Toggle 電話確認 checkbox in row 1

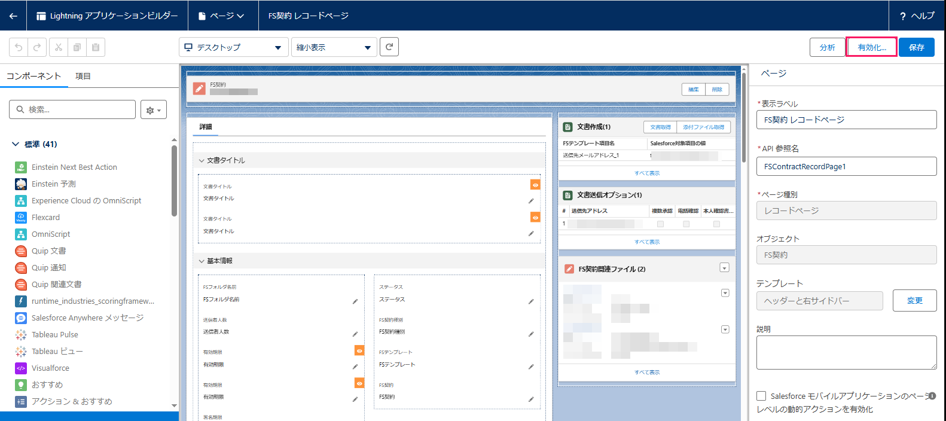686,224
